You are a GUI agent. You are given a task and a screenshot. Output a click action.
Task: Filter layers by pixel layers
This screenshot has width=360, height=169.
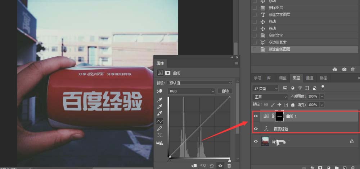coord(285,88)
